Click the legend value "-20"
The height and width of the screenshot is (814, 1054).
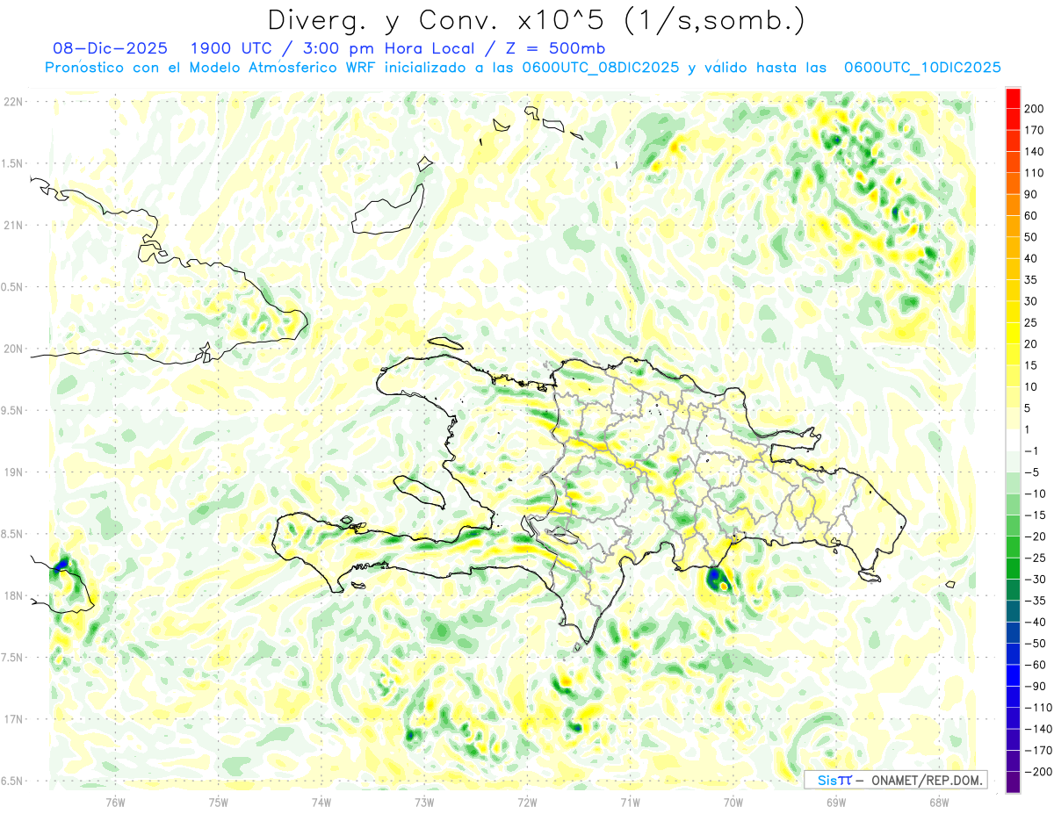pyautogui.click(x=1034, y=537)
